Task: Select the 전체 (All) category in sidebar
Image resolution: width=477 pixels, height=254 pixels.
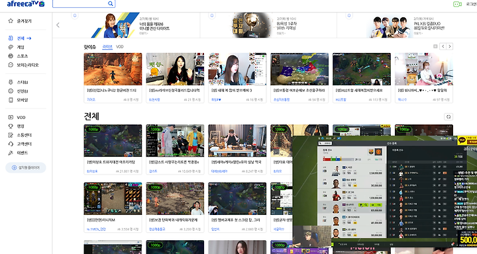Action: [x=20, y=38]
